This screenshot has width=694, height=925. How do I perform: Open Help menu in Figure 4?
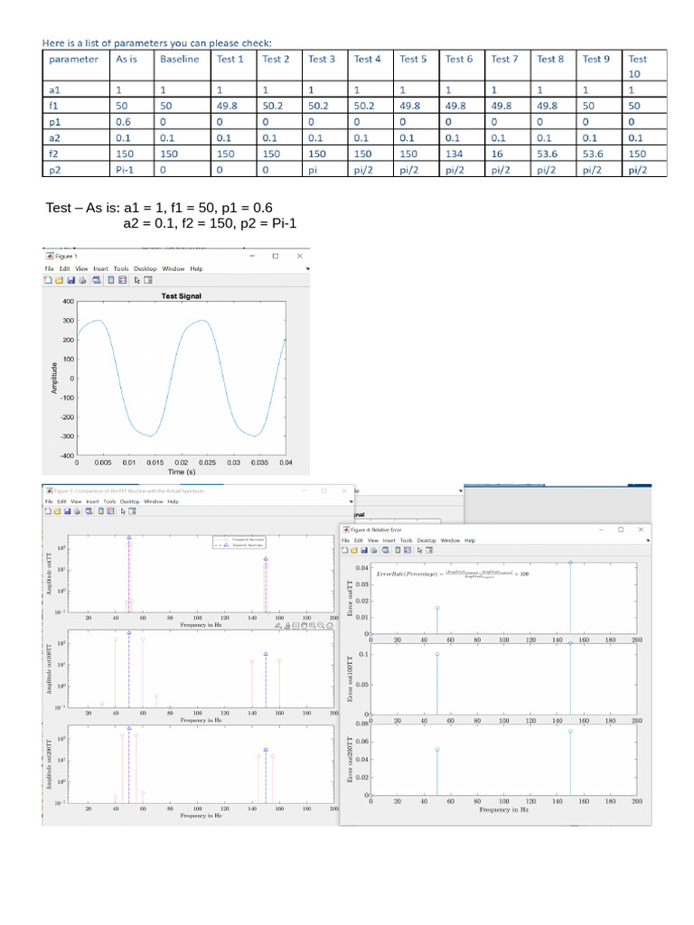pyautogui.click(x=470, y=540)
